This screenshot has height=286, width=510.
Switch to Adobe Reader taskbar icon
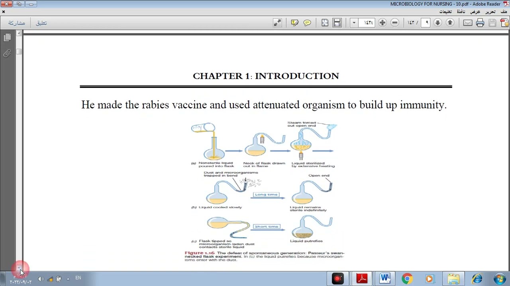pyautogui.click(x=362, y=279)
